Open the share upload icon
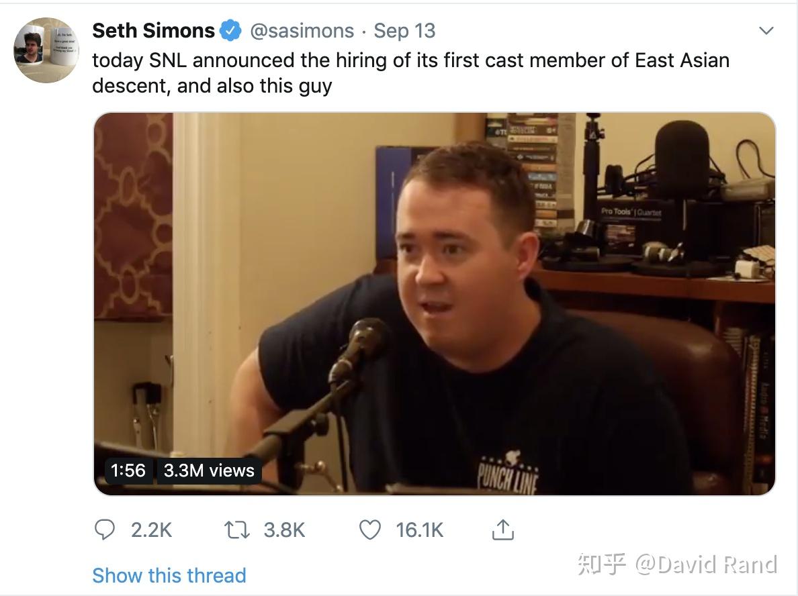The image size is (798, 596). 503,530
